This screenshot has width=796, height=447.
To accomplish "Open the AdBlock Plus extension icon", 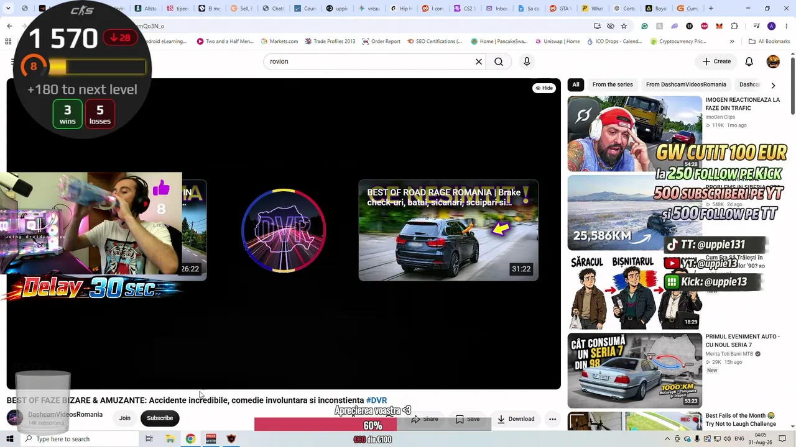I will 705,26.
